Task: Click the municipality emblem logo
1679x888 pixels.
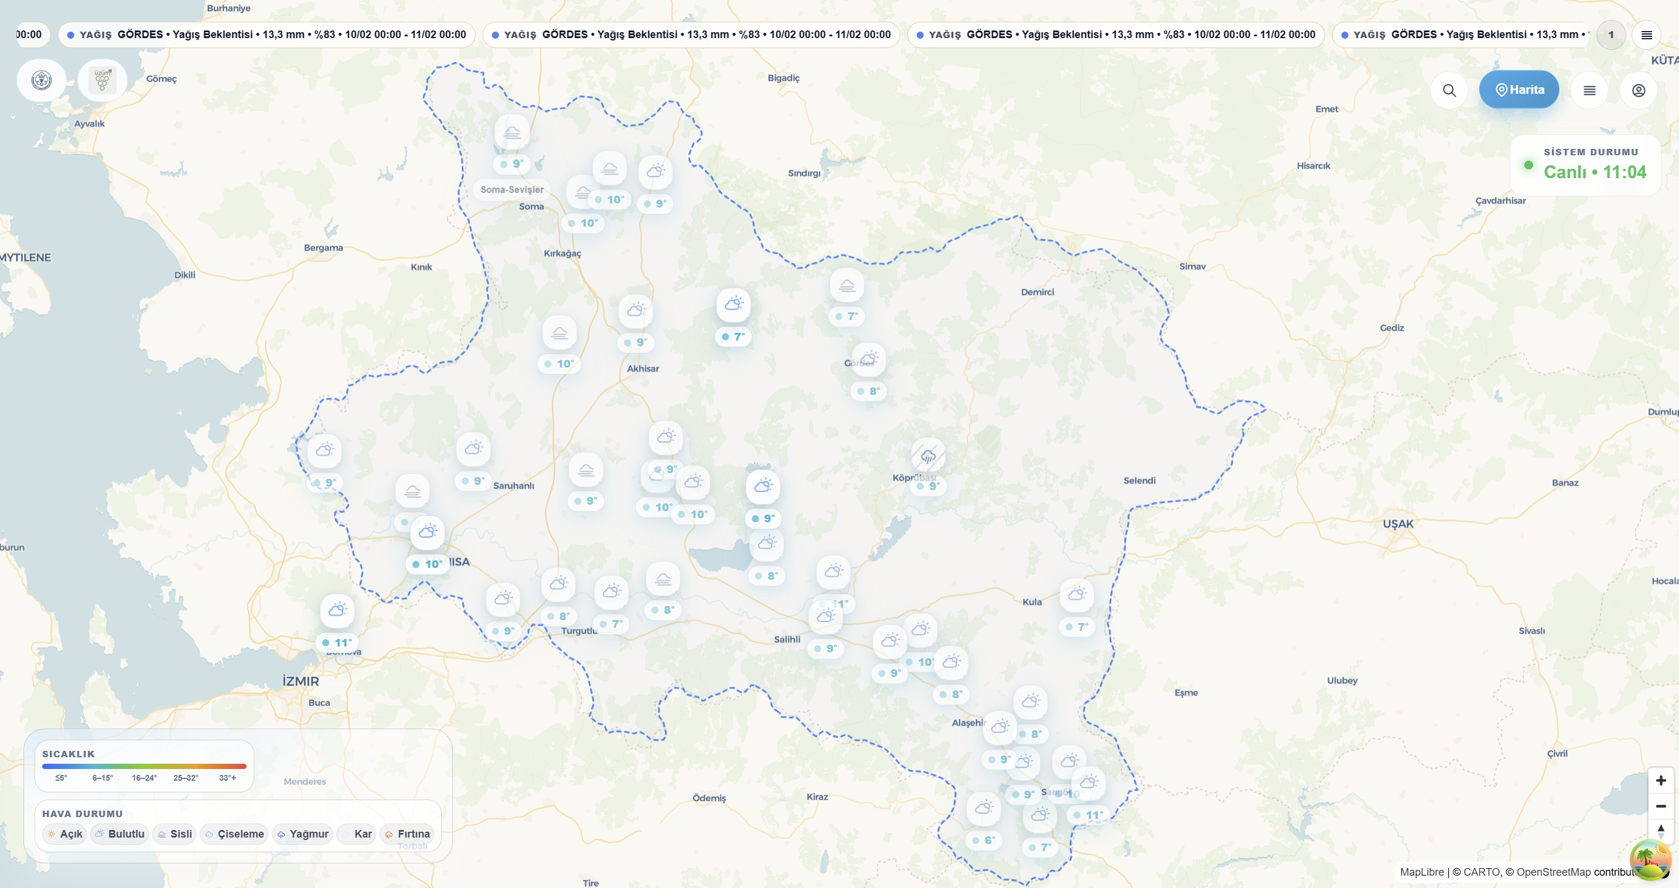Action: tap(41, 80)
